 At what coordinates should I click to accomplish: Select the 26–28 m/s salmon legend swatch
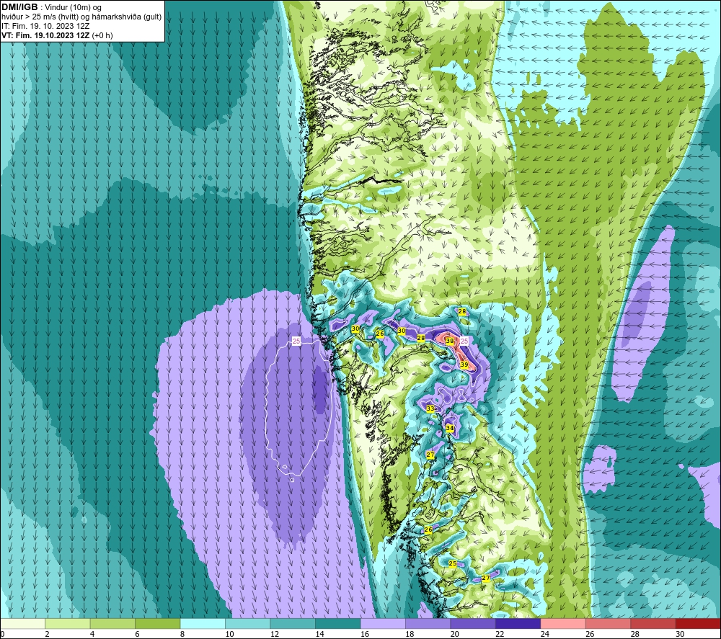tap(609, 624)
